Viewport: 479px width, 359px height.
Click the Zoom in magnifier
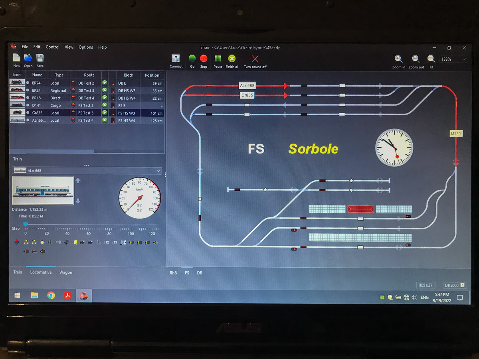398,59
